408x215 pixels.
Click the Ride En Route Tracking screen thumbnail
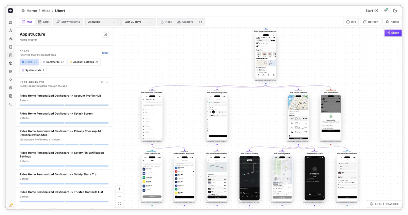[x=250, y=178]
